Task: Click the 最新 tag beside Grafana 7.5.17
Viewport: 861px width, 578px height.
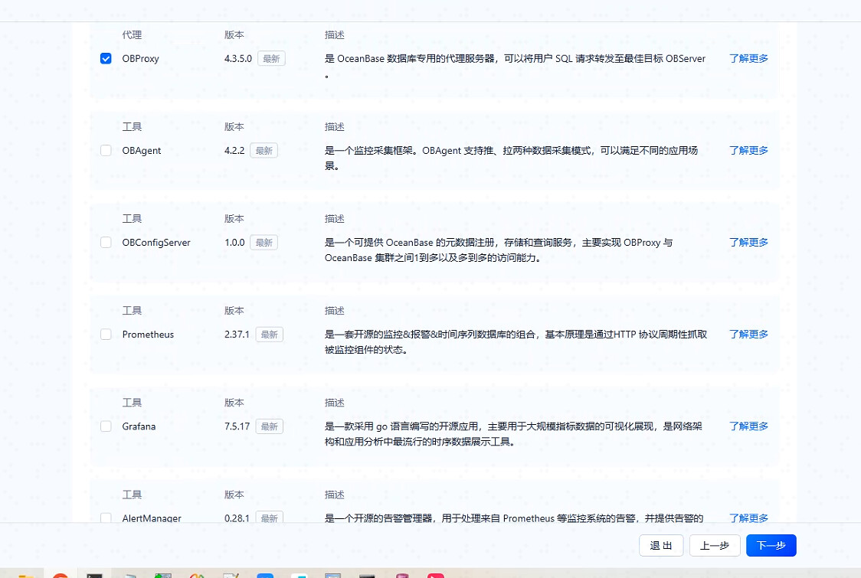Action: [x=269, y=426]
